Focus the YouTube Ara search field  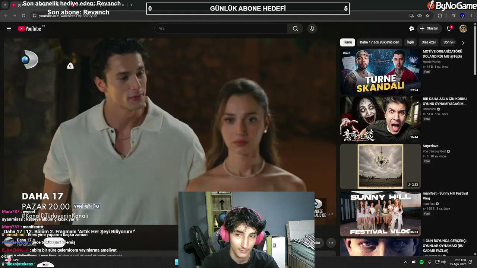(x=221, y=29)
